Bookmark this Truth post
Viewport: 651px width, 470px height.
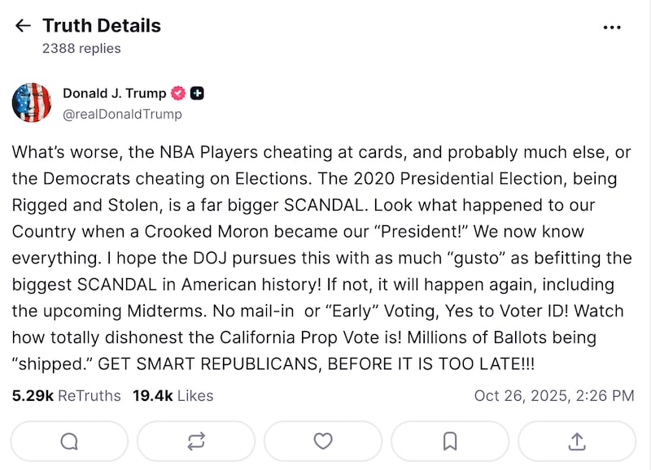pos(450,441)
